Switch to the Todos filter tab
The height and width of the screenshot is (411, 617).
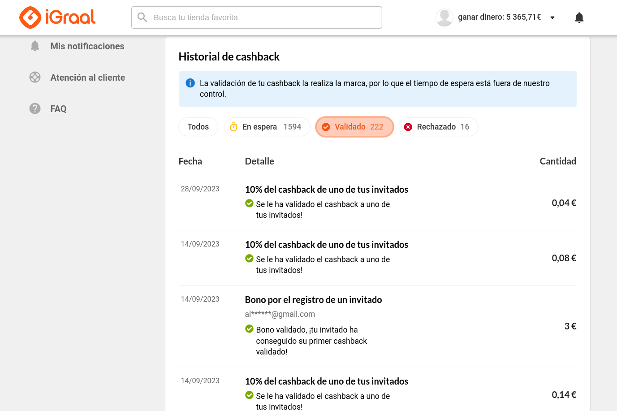pyautogui.click(x=198, y=127)
